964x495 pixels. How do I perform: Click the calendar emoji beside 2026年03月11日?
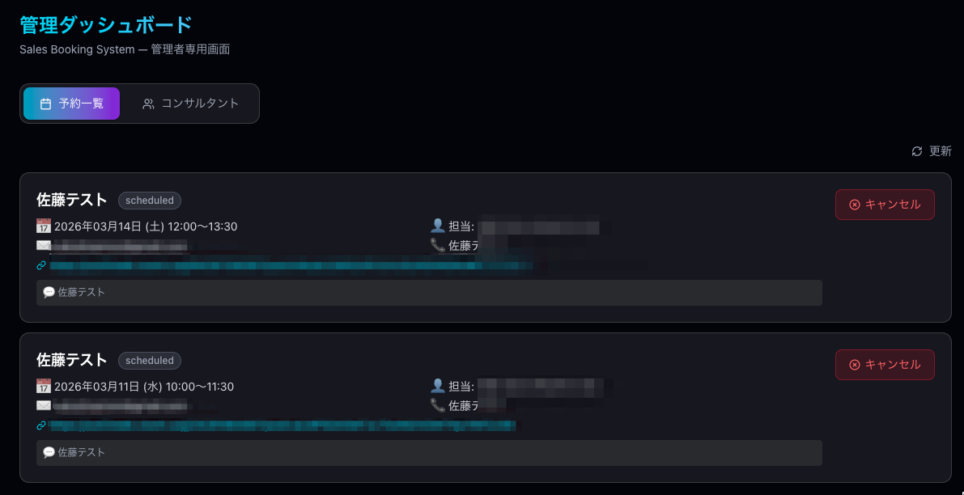[44, 387]
